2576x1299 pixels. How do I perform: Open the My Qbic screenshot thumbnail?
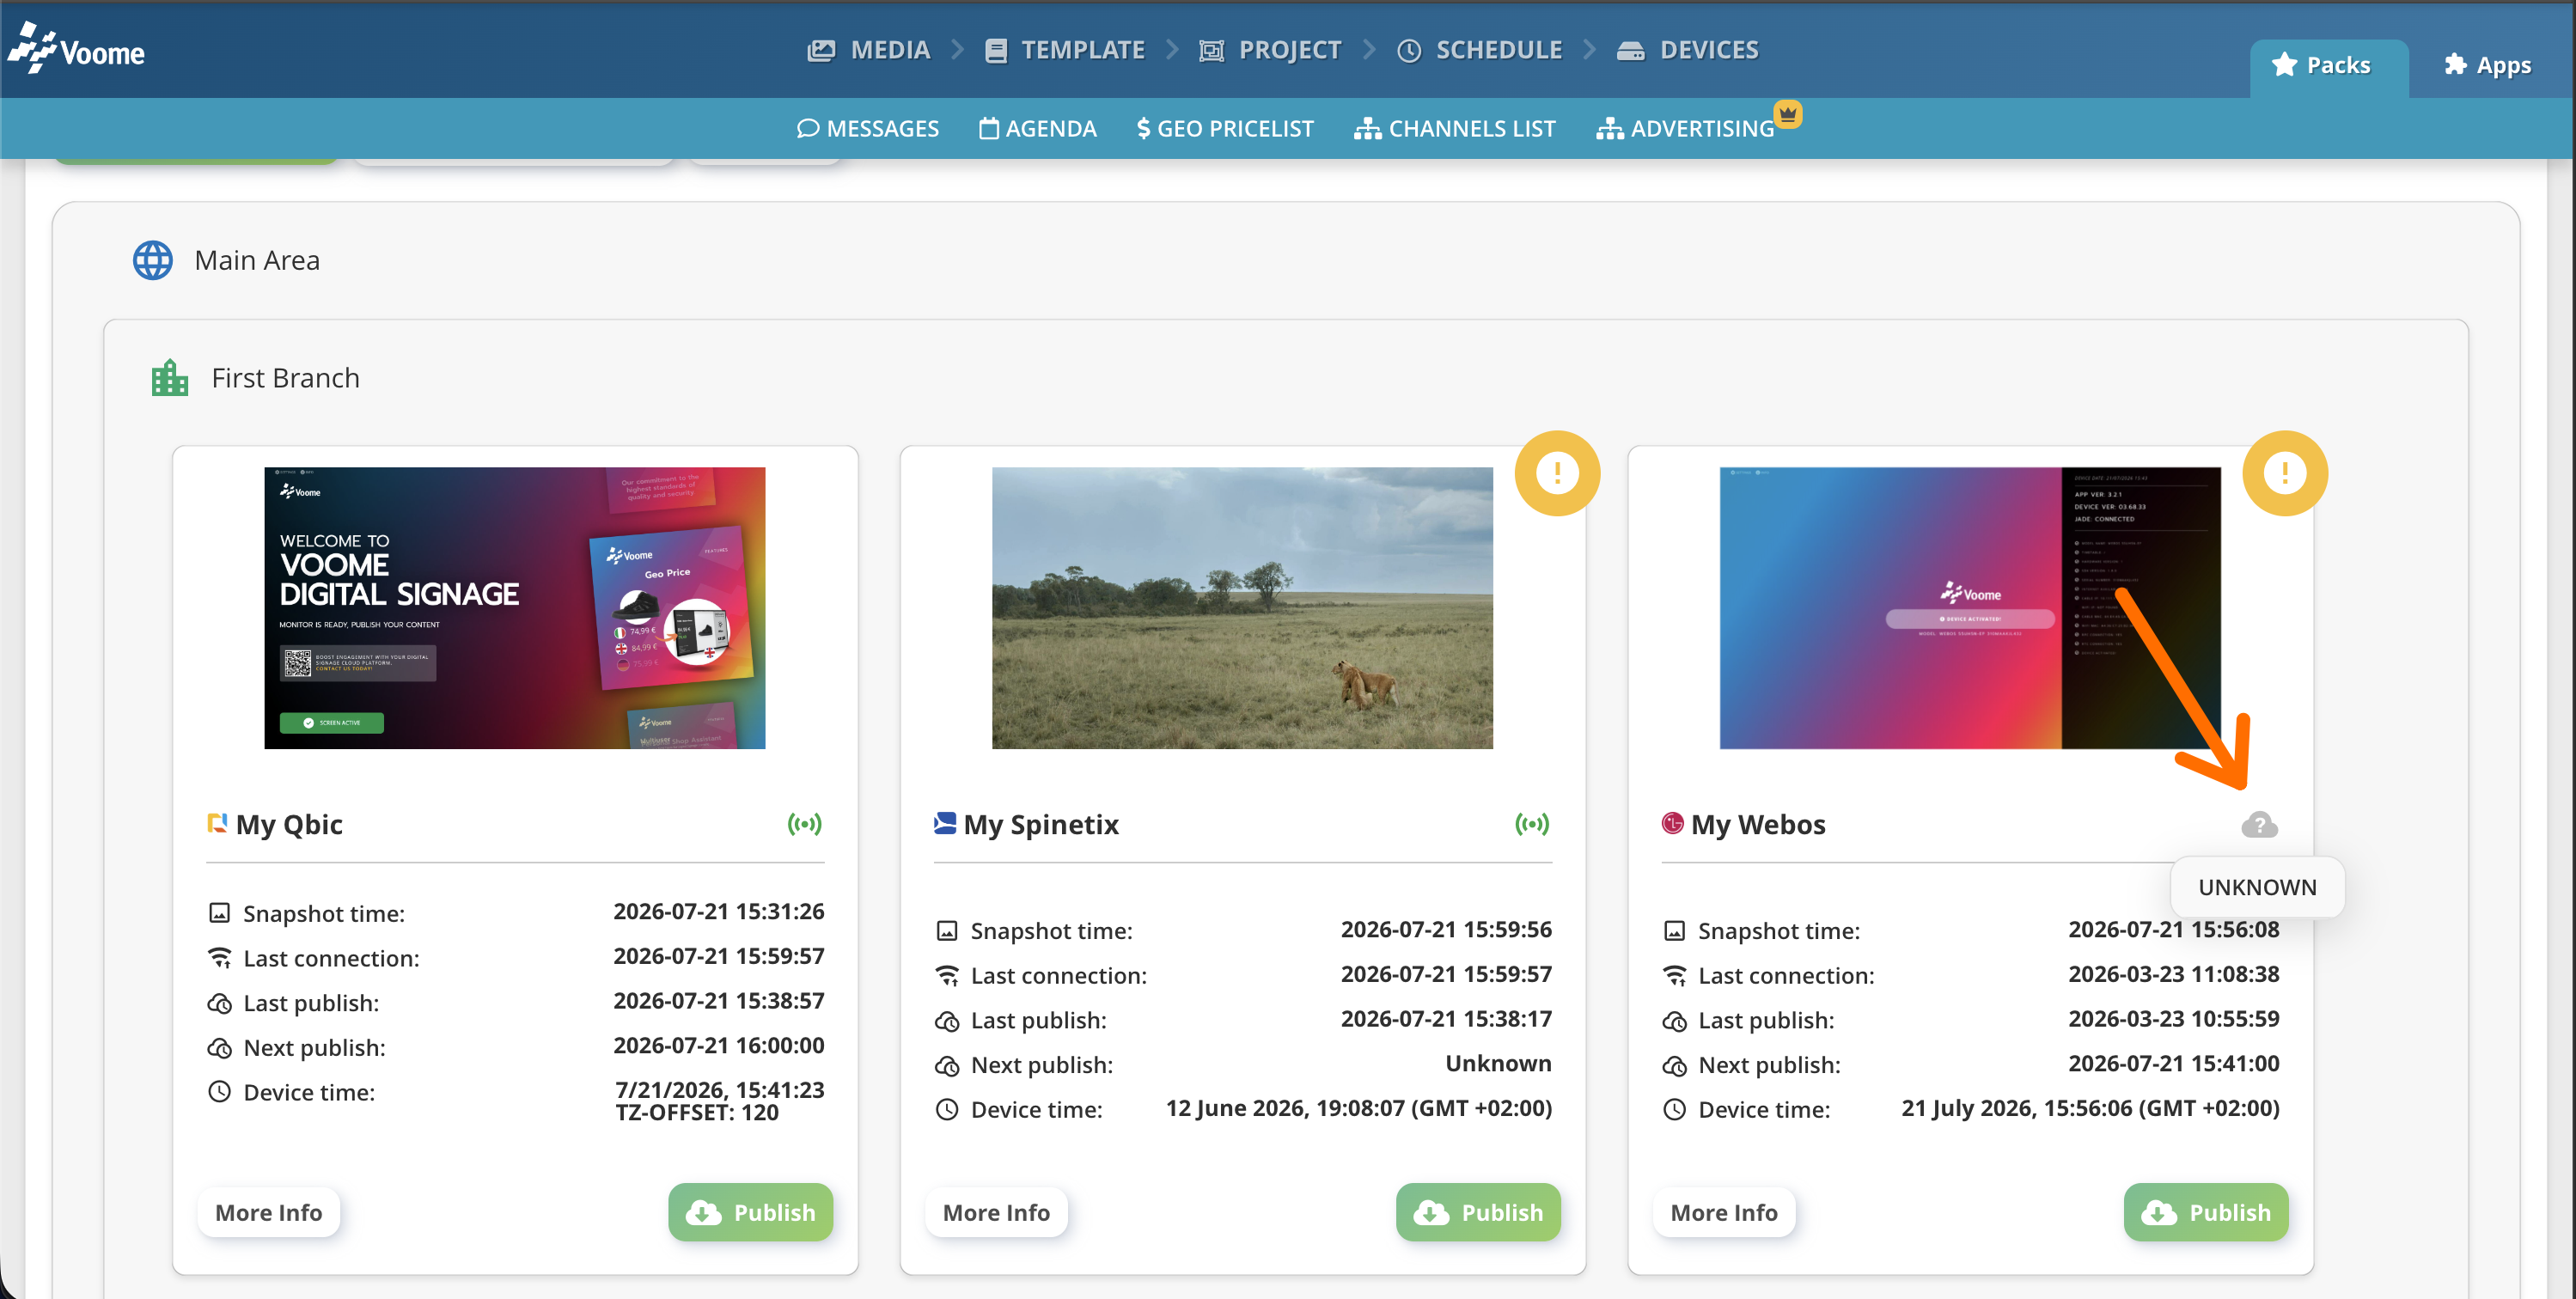tap(515, 608)
